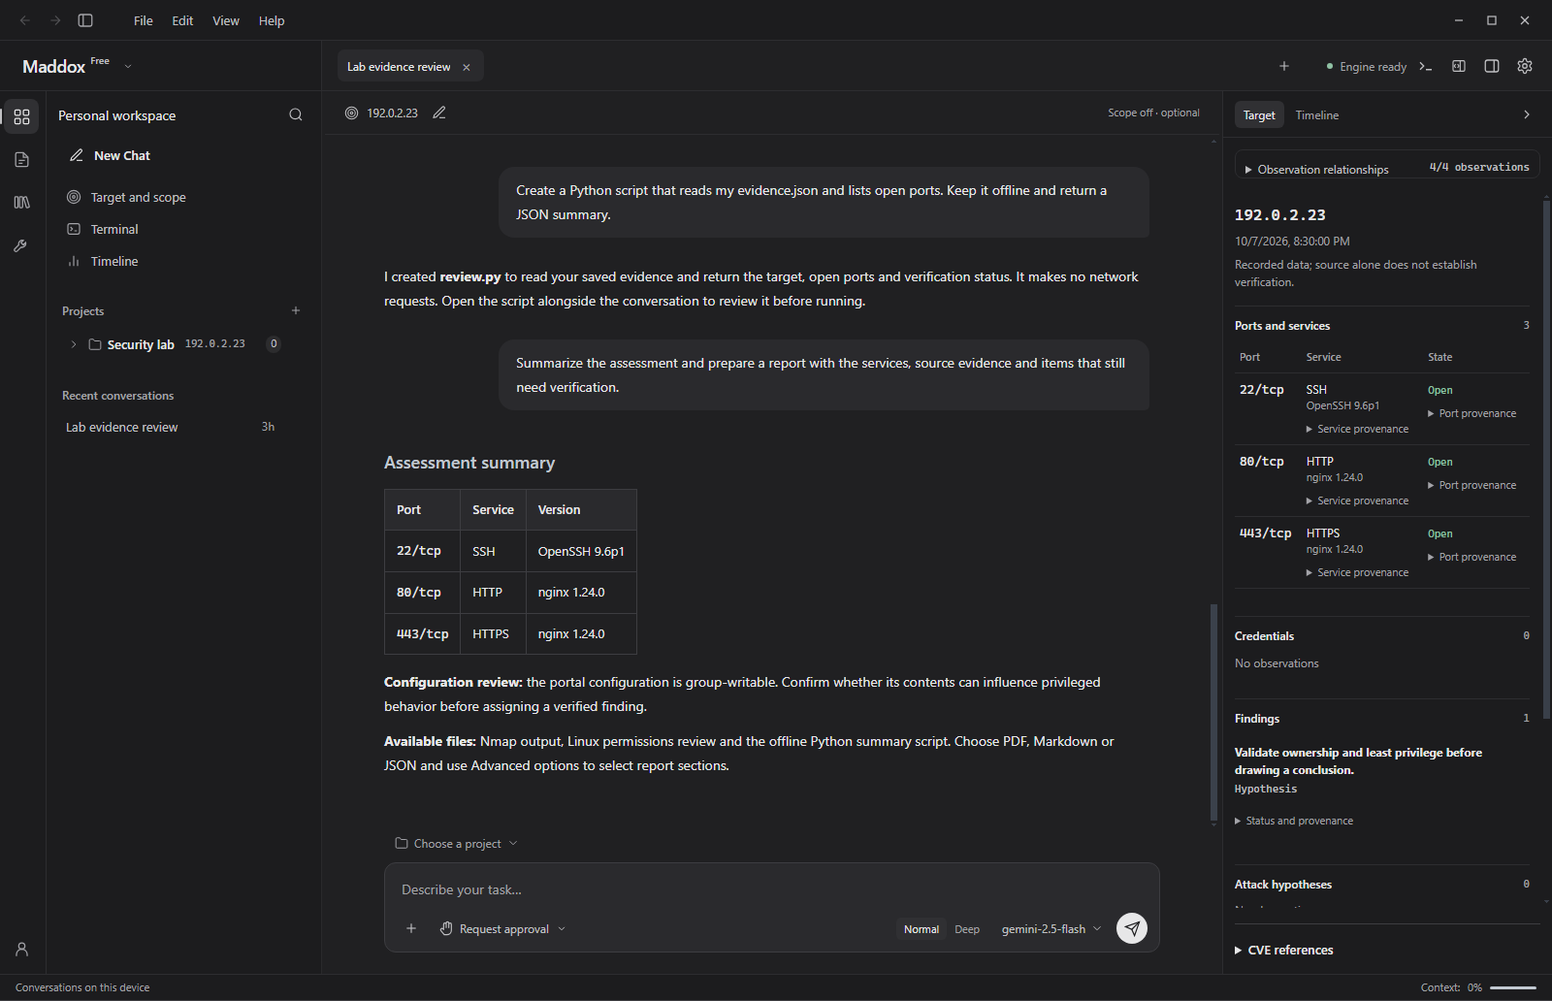Open the Maddox workspace dropdown chevron

128,66
